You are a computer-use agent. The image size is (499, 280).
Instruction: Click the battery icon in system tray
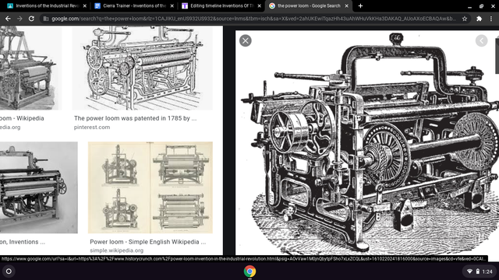477,271
